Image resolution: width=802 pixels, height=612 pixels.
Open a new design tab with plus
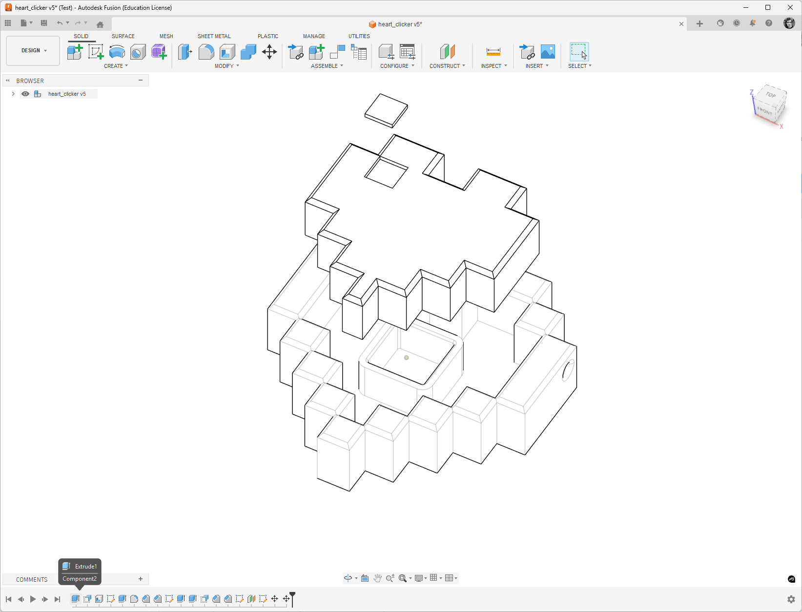699,23
